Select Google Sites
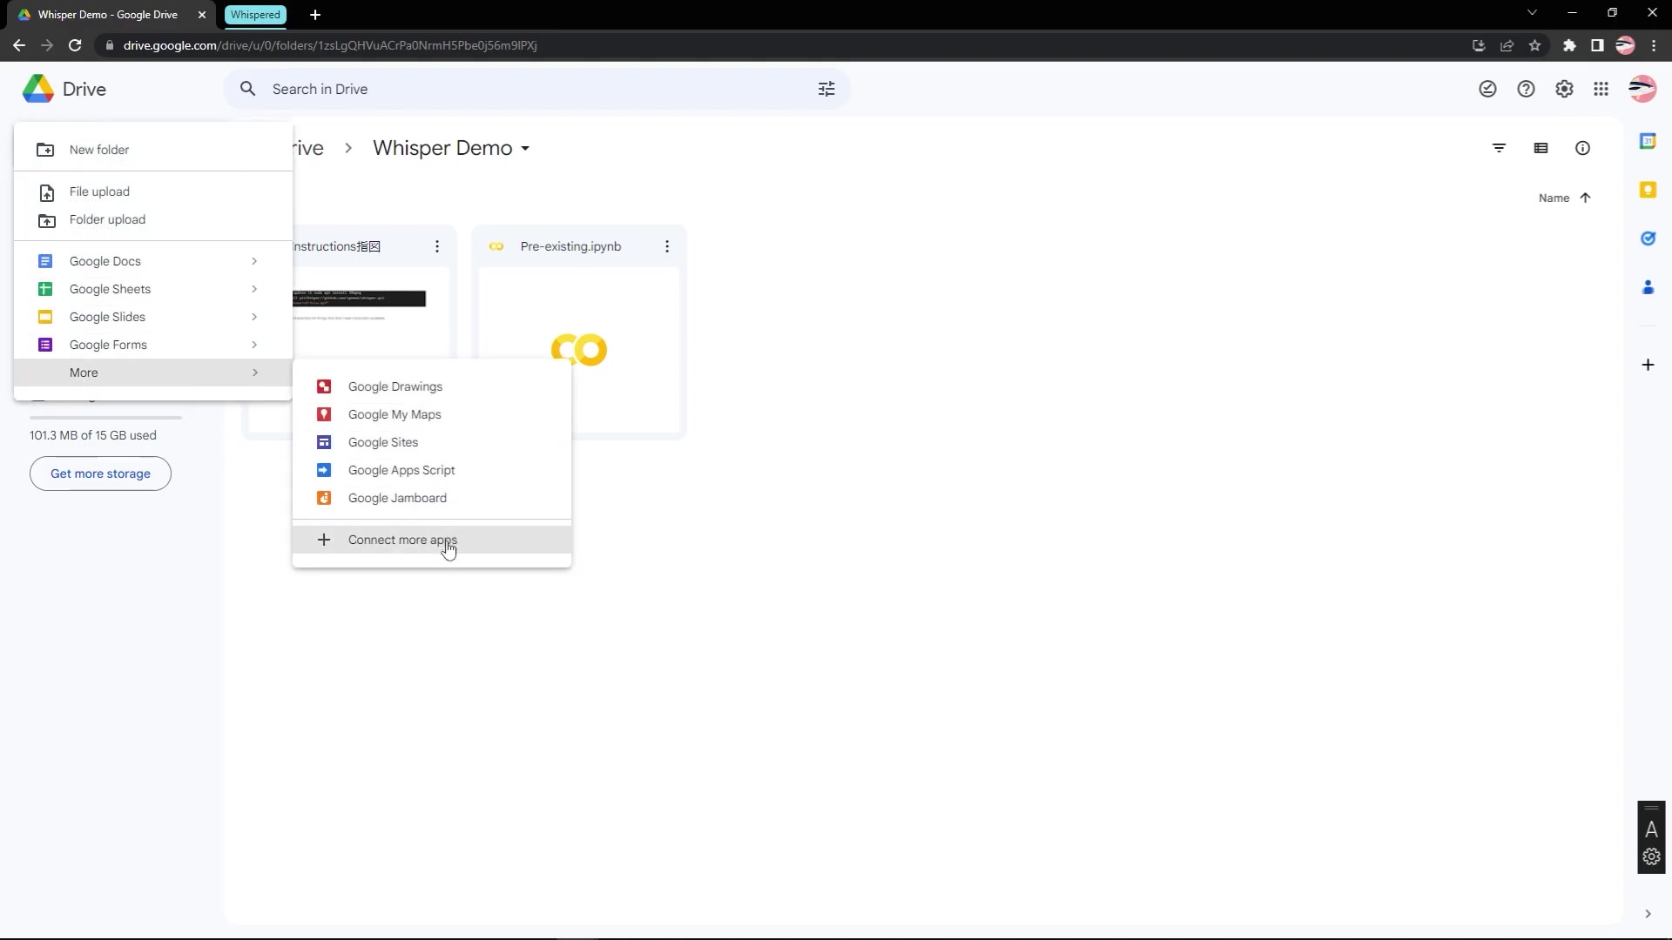This screenshot has height=940, width=1672. [x=432, y=442]
